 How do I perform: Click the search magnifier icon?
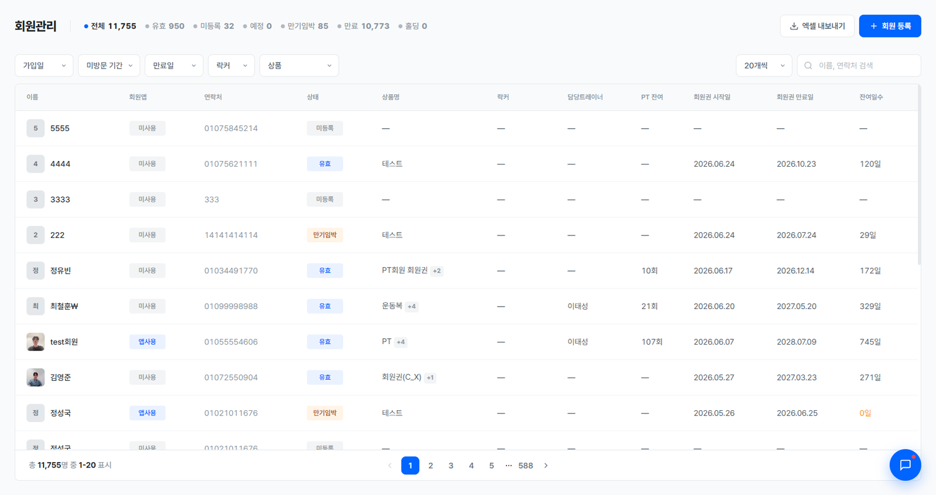pyautogui.click(x=808, y=66)
